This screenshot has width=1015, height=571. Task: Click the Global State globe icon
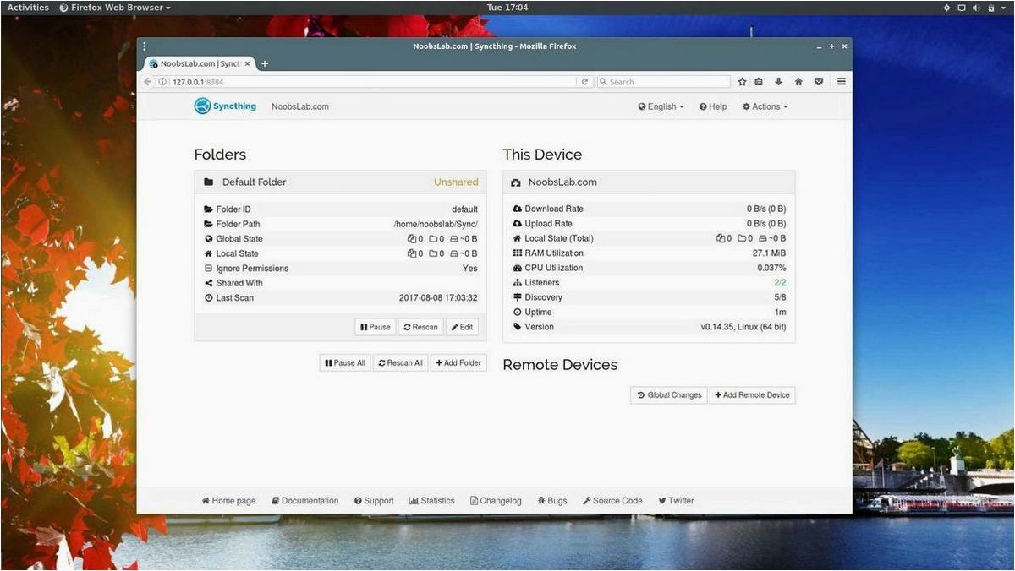209,239
